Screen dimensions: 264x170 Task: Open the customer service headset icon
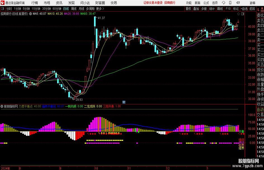223,3
